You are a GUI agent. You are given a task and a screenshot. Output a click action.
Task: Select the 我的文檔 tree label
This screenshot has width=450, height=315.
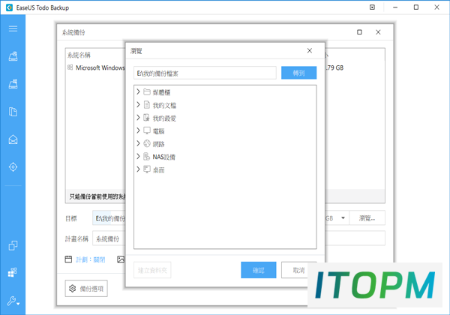[x=164, y=105]
